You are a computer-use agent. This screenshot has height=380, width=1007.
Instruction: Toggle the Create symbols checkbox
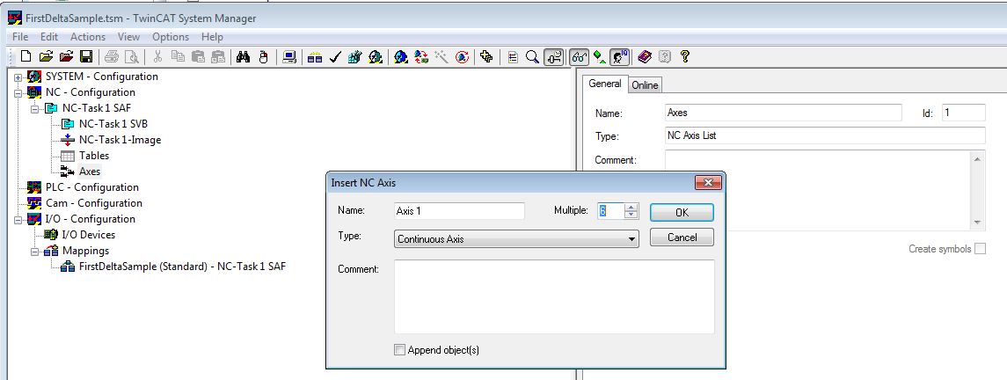(980, 248)
